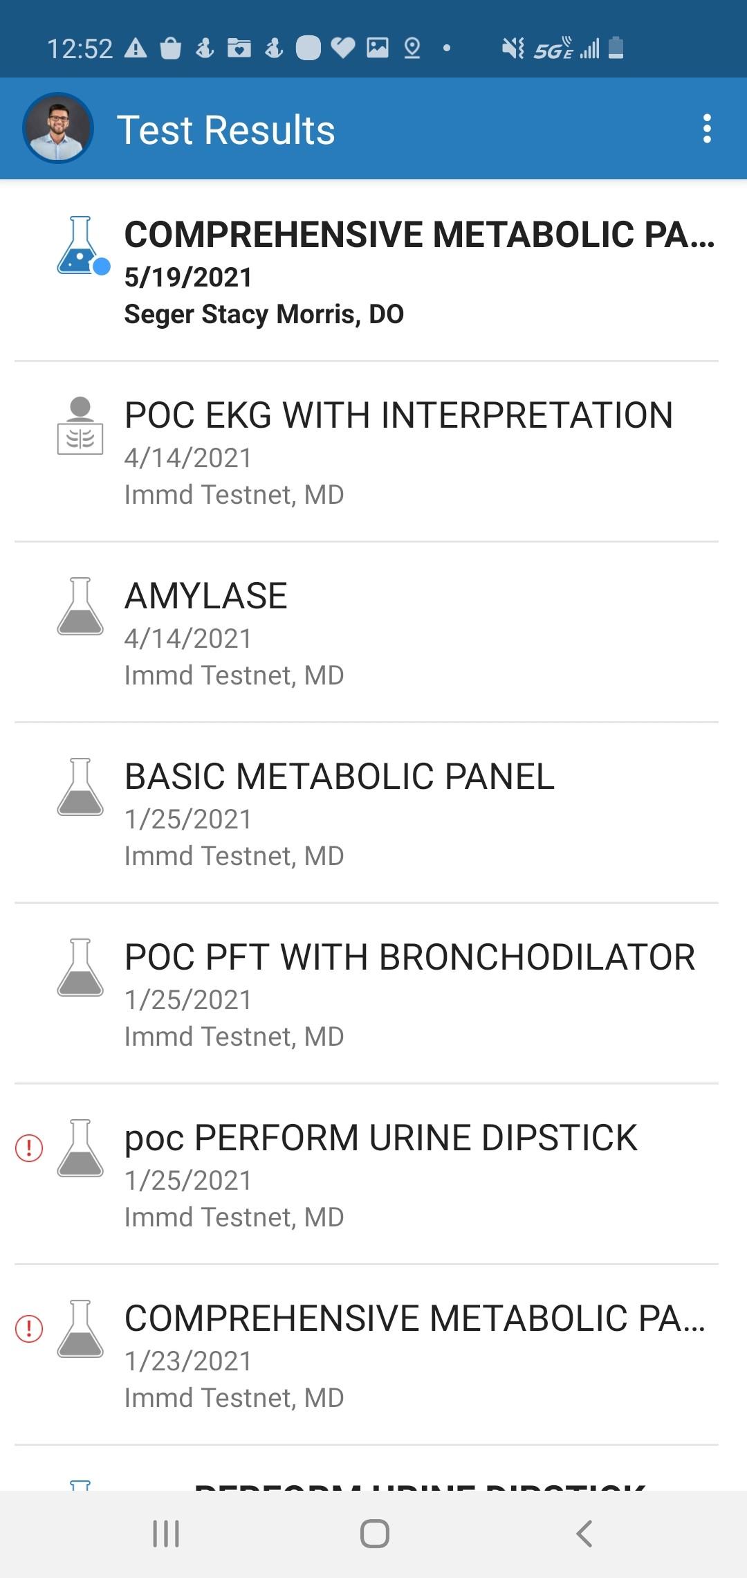Tap the red alert icon for 1/23/2021 metabolic panel
This screenshot has height=1578, width=747.
coord(29,1329)
